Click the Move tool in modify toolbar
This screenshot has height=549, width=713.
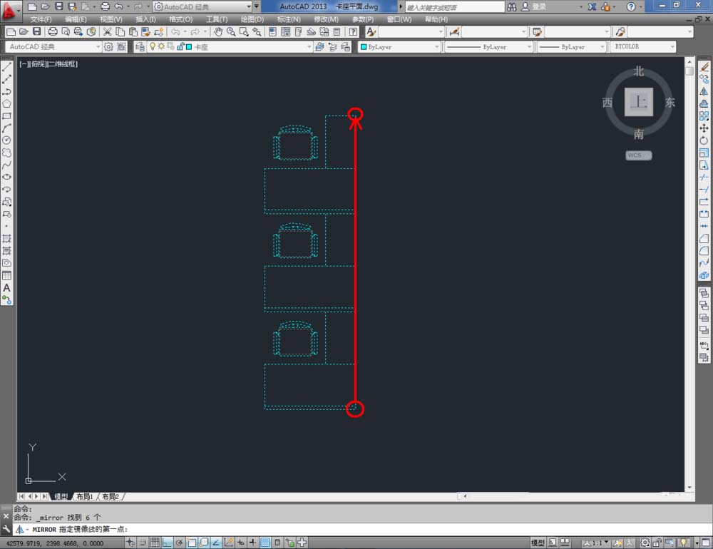(x=704, y=128)
